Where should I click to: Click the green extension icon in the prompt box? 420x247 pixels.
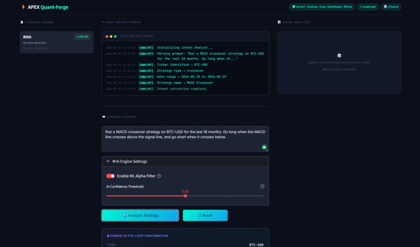tap(264, 147)
